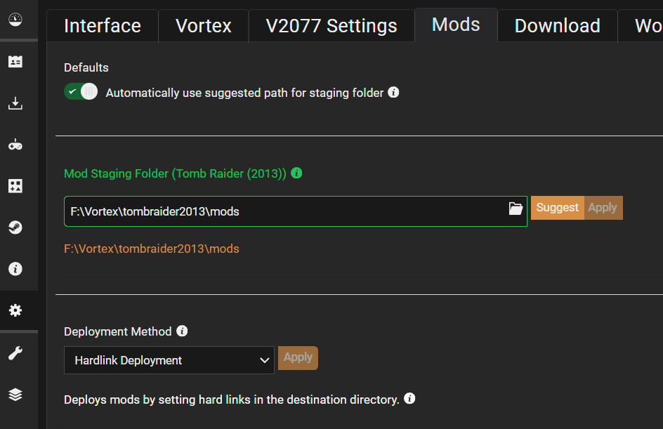Image resolution: width=663 pixels, height=429 pixels.
Task: Open the Settings gear icon in sidebar
Action: point(15,310)
